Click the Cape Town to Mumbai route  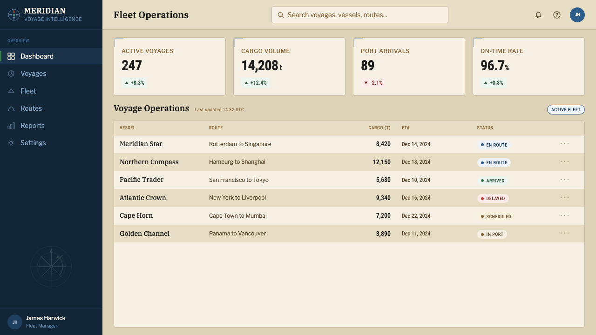coord(238,216)
